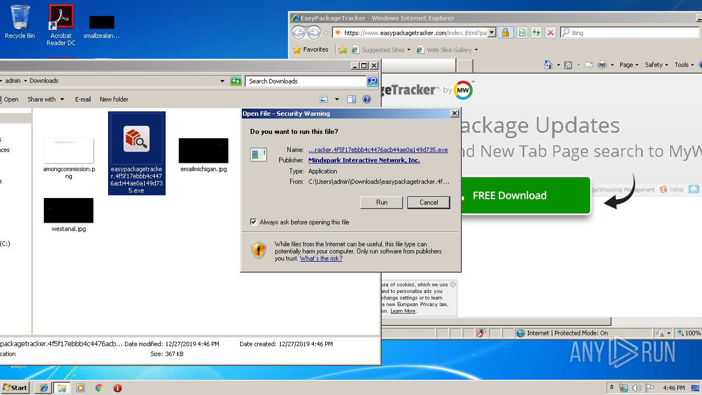Open the Favorites button in IE
Viewport: 702px width, 395px height.
point(311,50)
